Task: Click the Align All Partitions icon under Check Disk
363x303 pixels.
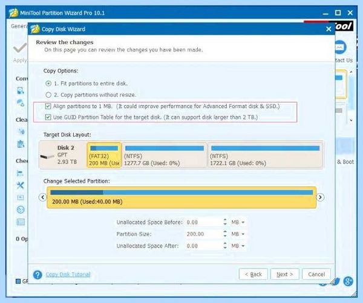Action: click(21, 173)
